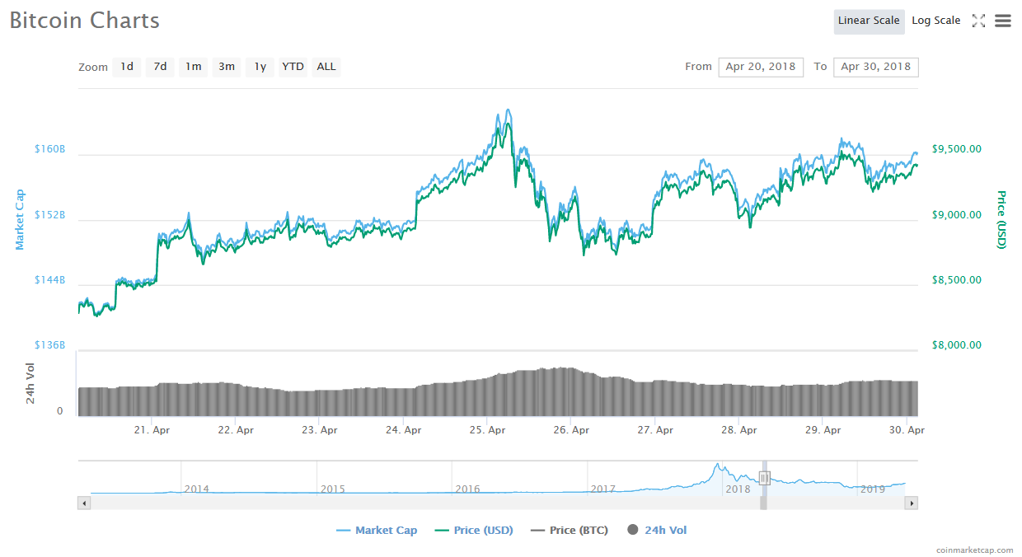The width and height of the screenshot is (1022, 557).
Task: Click navigator scrollbar right arrow
Action: (x=912, y=503)
